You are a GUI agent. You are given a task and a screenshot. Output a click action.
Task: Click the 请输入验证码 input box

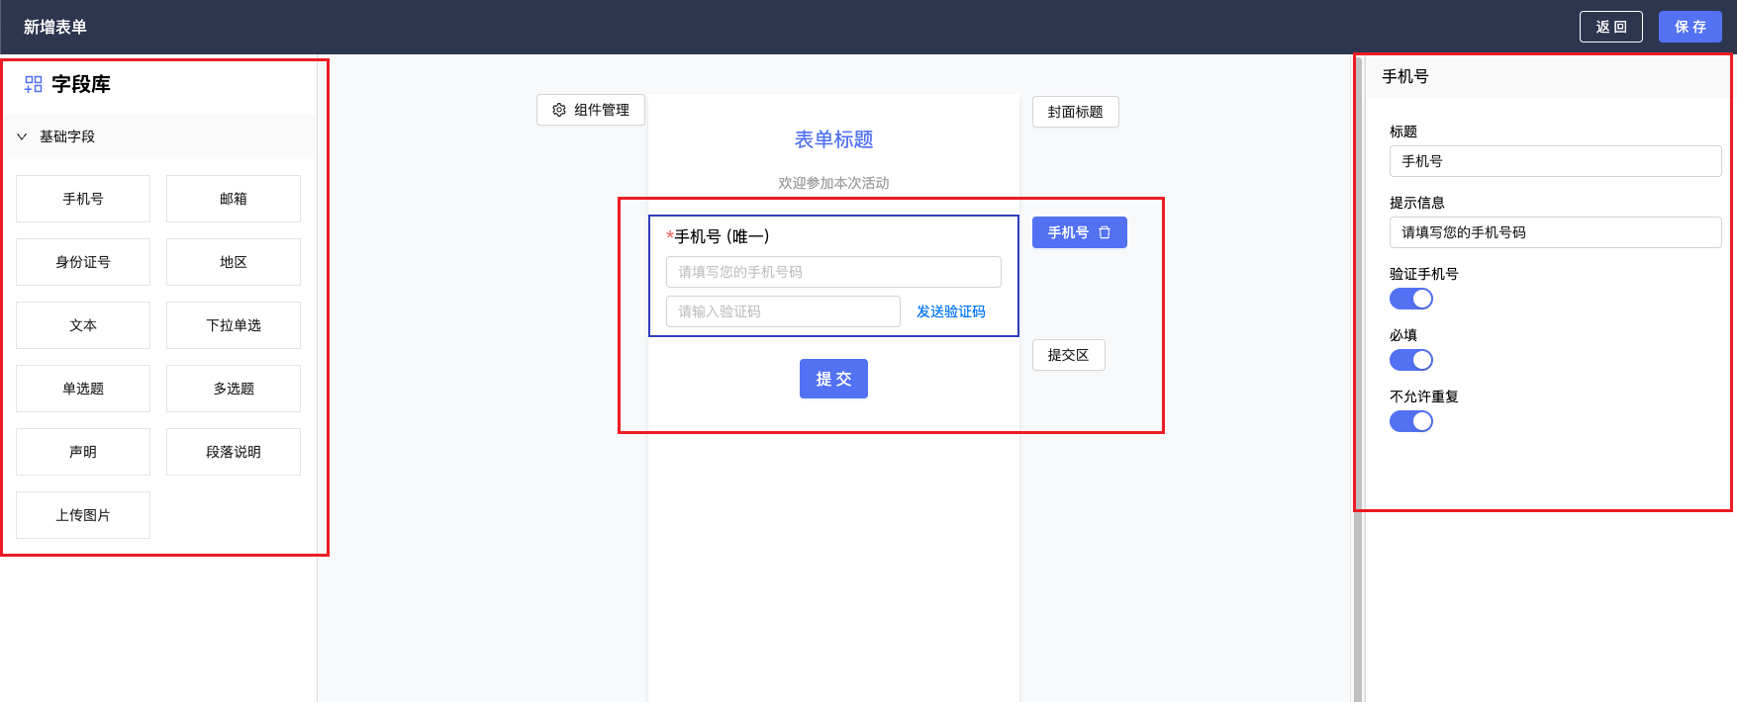point(782,311)
